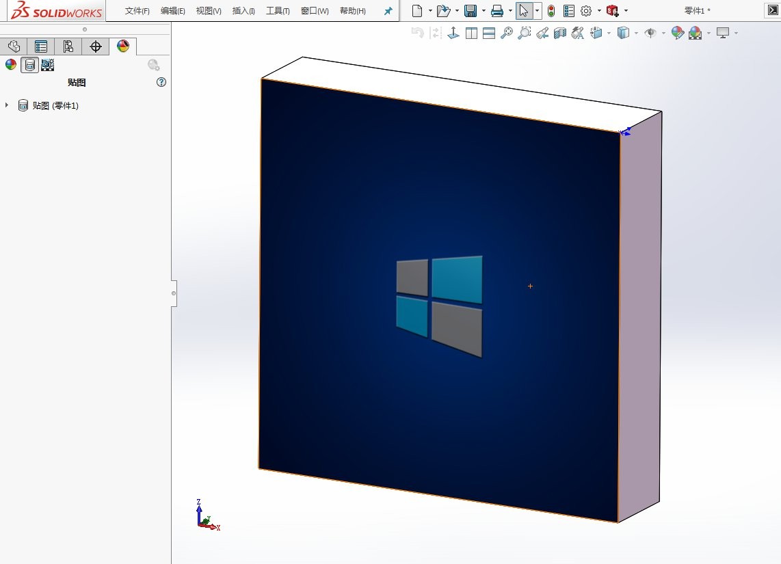The image size is (781, 564).
Task: Click the Hide/Show Items eye icon
Action: (650, 33)
